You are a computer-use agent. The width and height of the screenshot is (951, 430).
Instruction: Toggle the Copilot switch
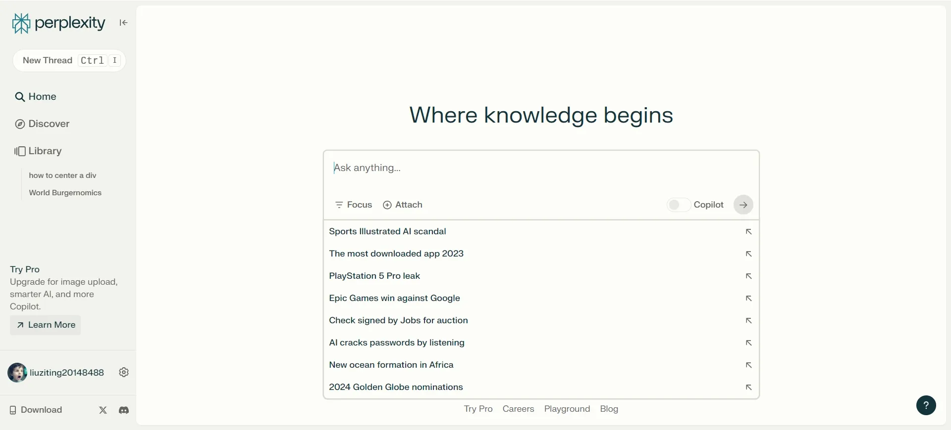click(x=678, y=205)
